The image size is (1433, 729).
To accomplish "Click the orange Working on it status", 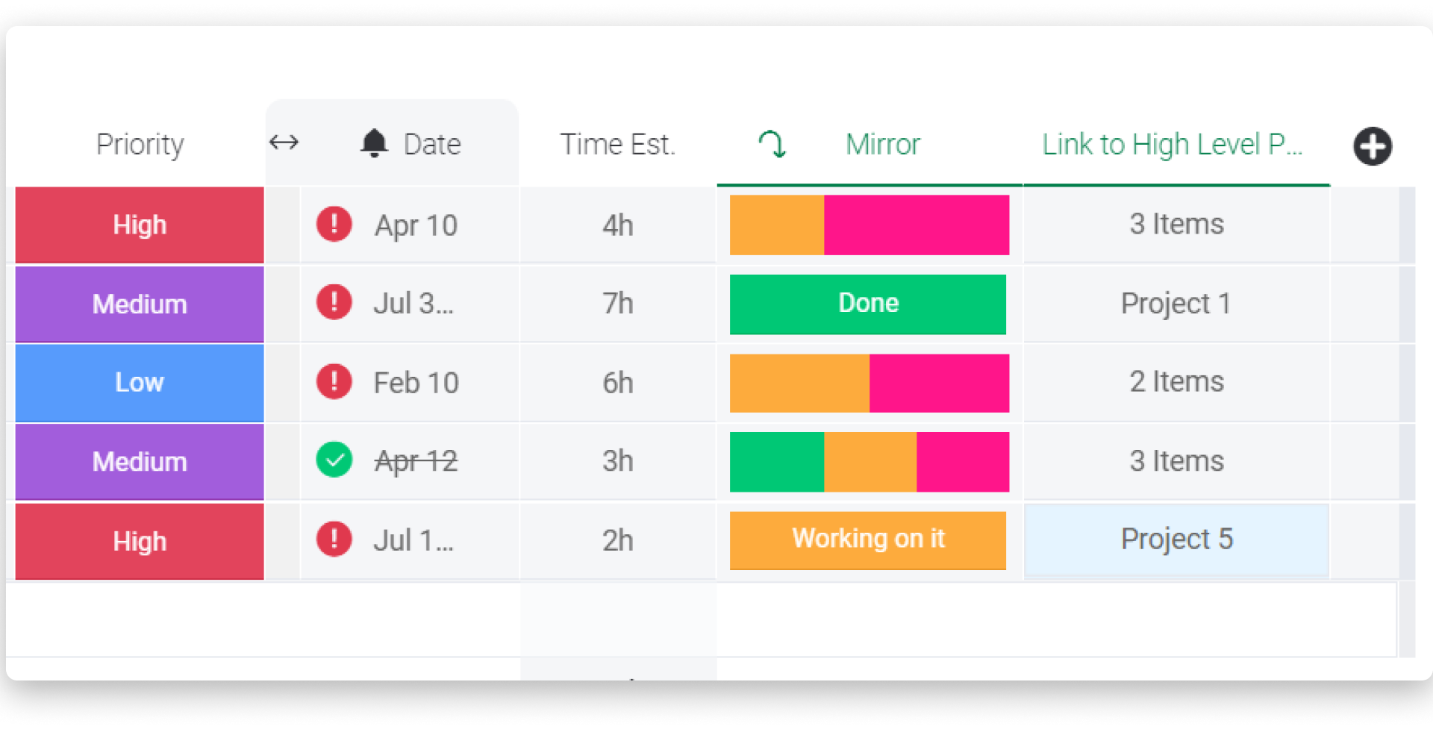I will (868, 539).
